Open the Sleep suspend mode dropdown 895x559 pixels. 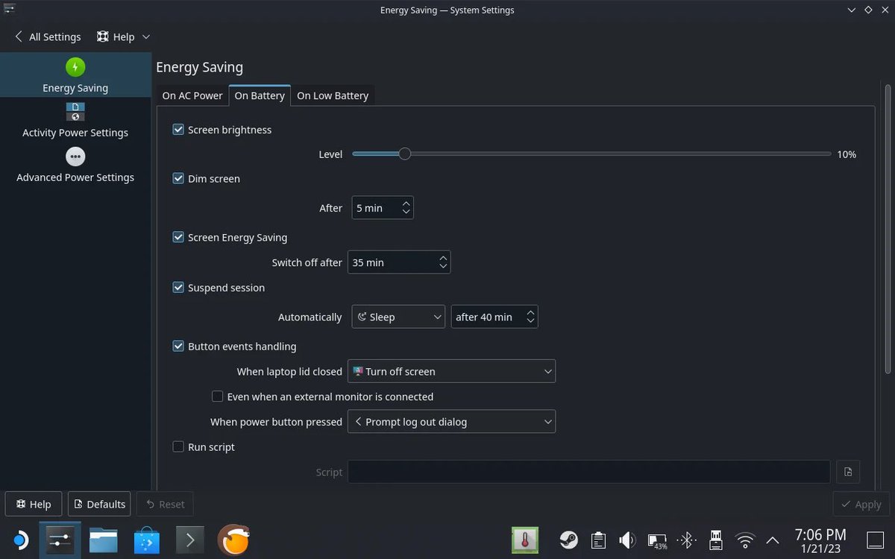coord(398,317)
